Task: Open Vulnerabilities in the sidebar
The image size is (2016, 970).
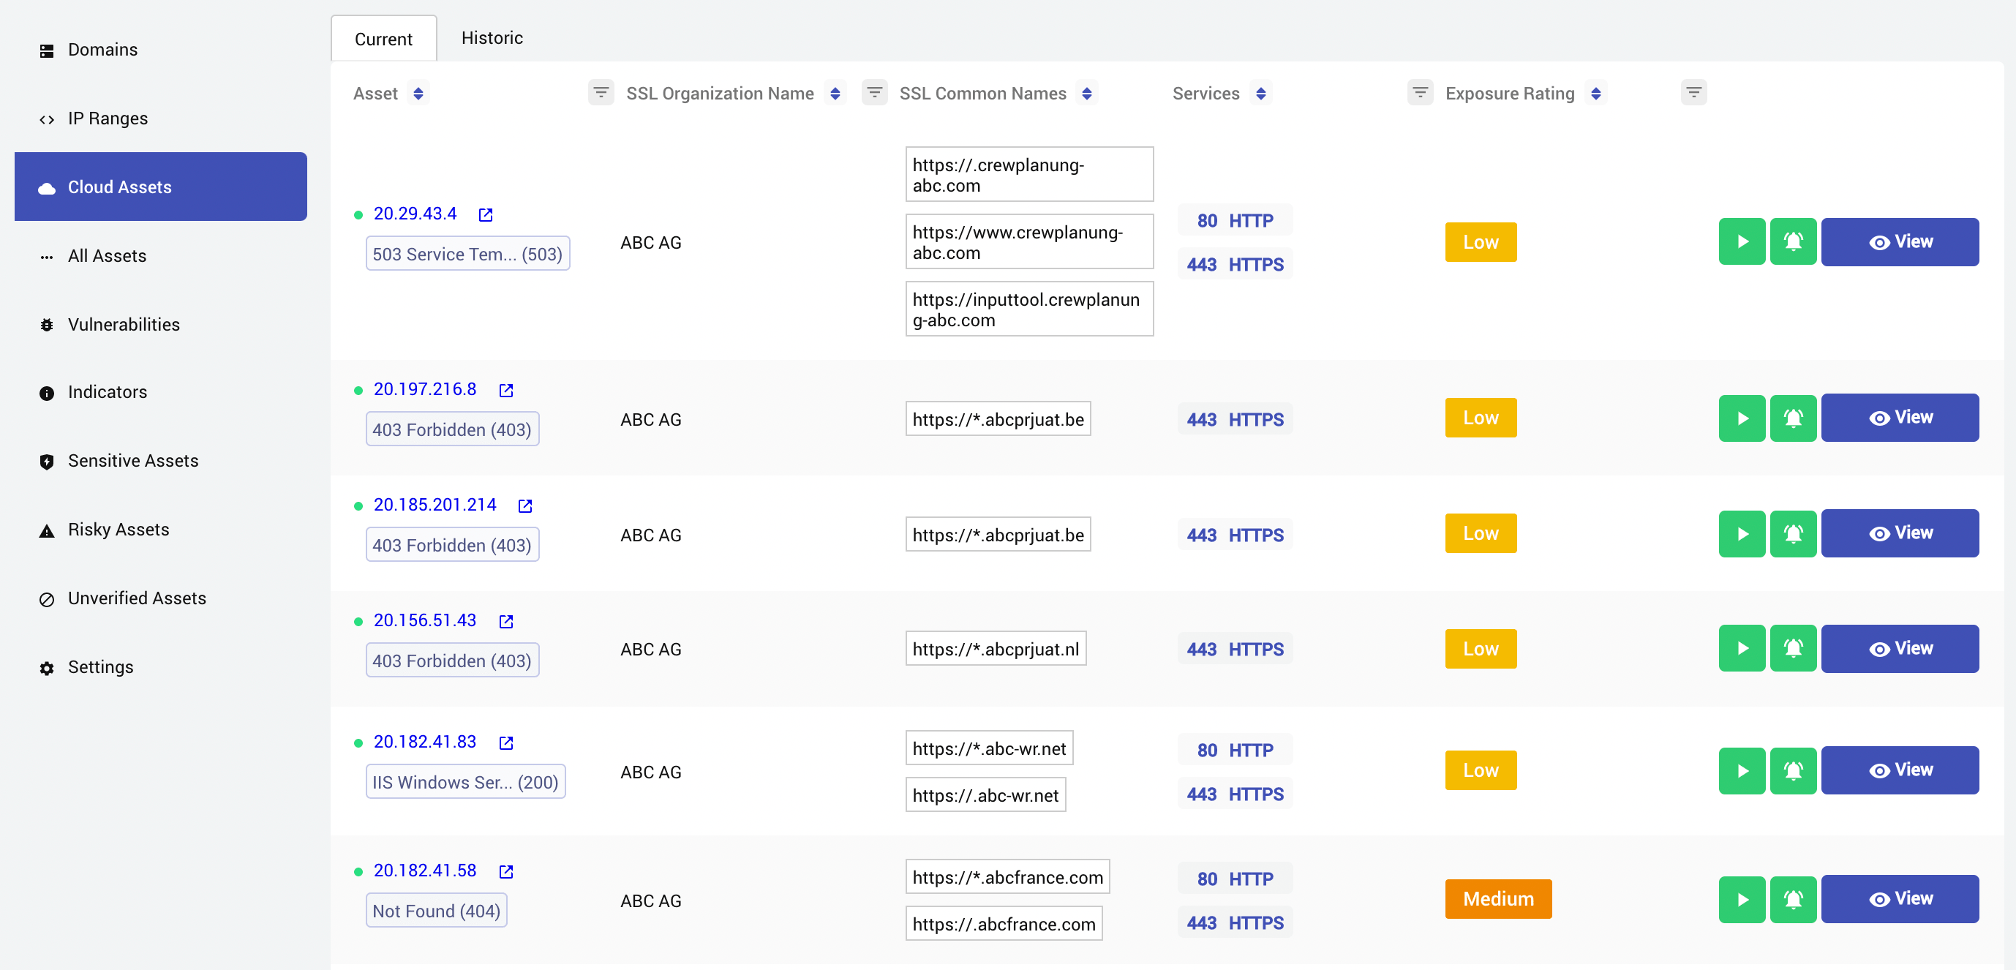Action: click(x=124, y=324)
